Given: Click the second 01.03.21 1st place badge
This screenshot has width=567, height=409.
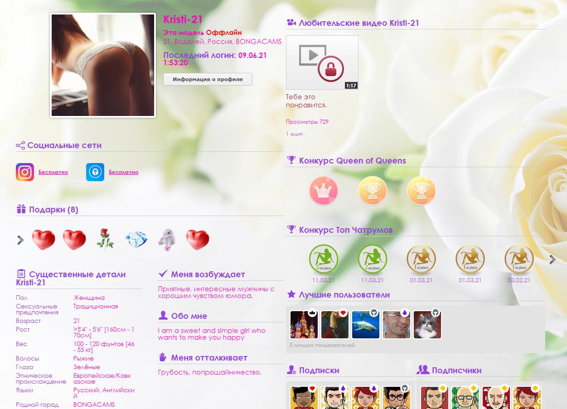Looking at the screenshot, I should point(470,259).
